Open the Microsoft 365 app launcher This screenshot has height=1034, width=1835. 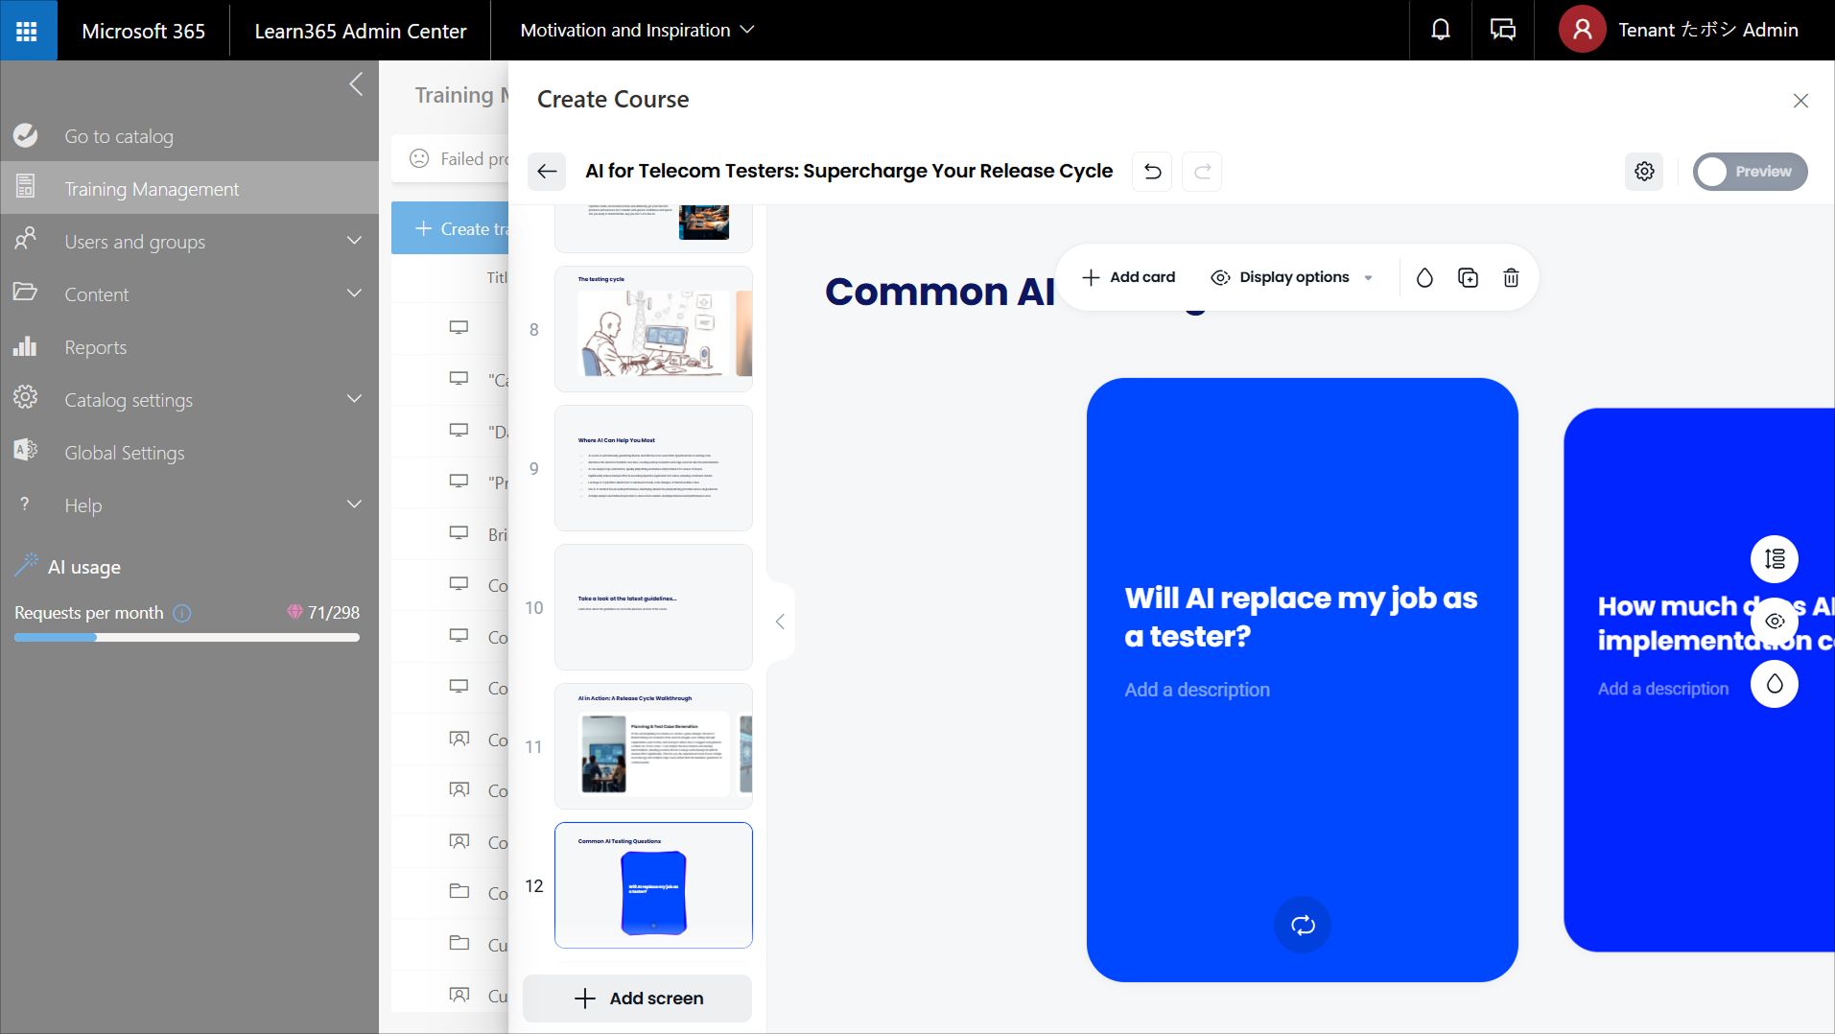28,31
